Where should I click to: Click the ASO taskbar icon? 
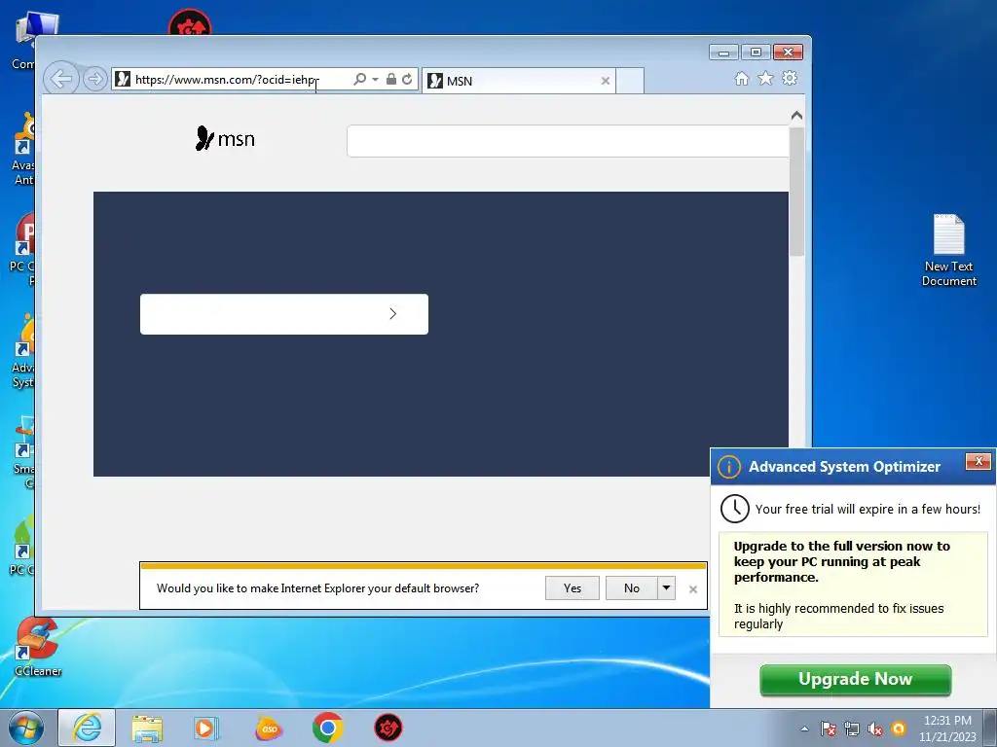pyautogui.click(x=269, y=729)
